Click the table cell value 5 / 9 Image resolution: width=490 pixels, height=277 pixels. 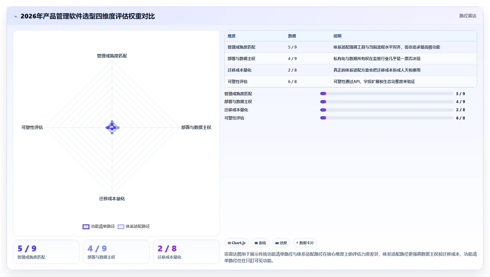[292, 47]
